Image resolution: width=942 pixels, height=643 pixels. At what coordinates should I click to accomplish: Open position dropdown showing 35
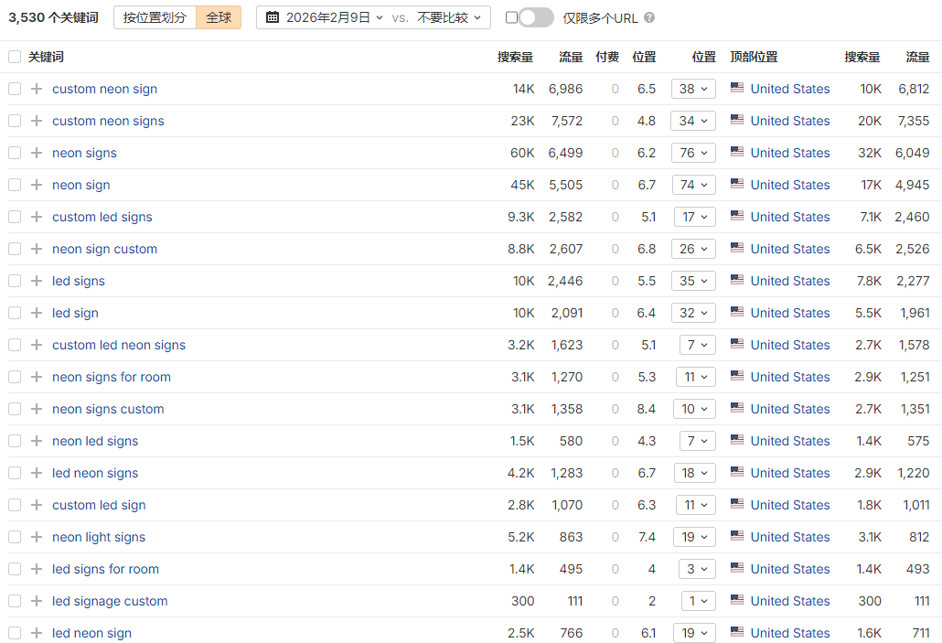tap(693, 281)
